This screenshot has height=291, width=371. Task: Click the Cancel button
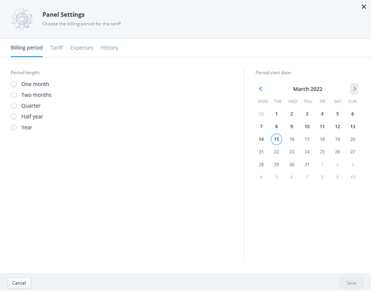(19, 283)
